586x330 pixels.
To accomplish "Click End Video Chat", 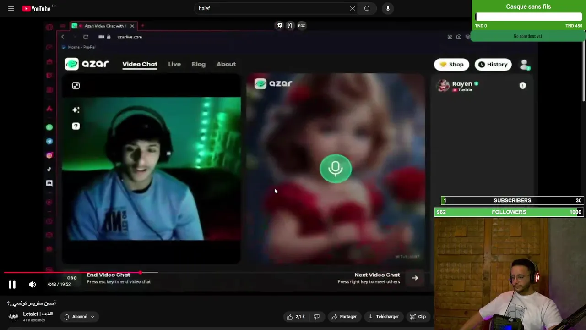I will [109, 275].
